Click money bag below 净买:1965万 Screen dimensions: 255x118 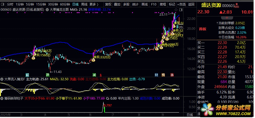(34, 54)
